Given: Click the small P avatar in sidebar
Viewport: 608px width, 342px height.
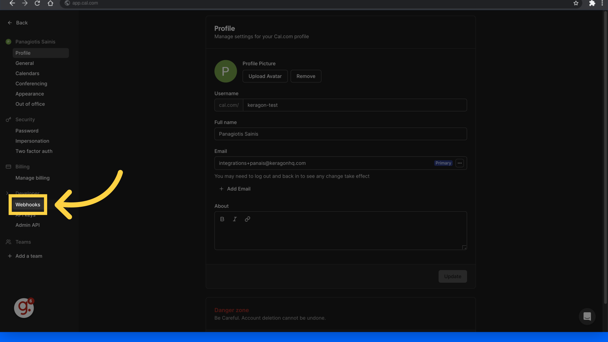Looking at the screenshot, I should pyautogui.click(x=9, y=42).
